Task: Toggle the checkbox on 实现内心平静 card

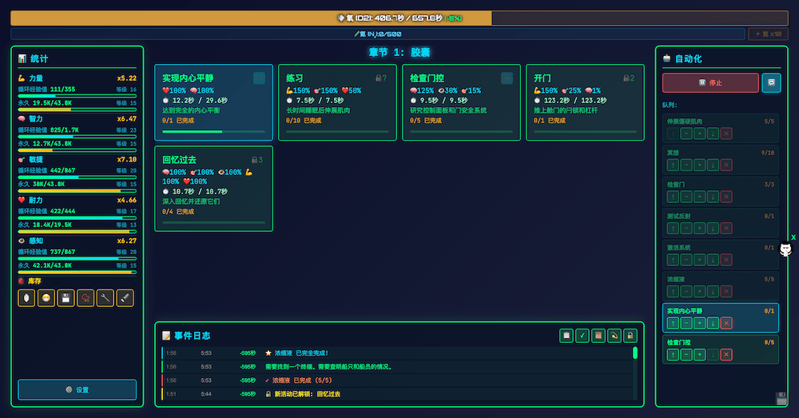Action: [x=259, y=78]
